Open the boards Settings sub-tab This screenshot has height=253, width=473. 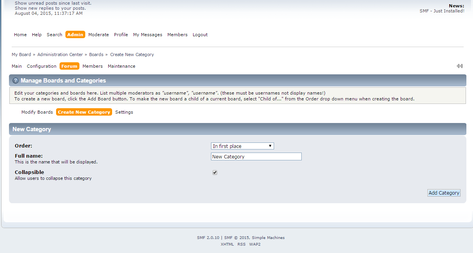pos(124,112)
